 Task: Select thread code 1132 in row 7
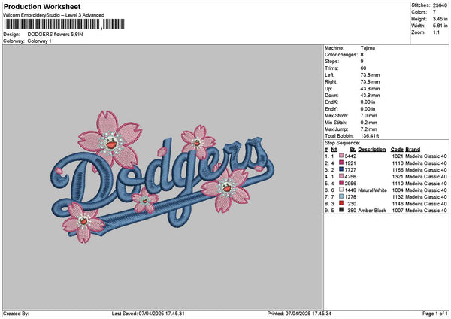coord(398,196)
